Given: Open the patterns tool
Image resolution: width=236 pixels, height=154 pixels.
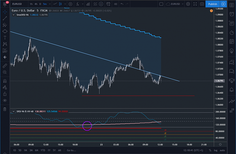Looking at the screenshot, I should point(5,44).
